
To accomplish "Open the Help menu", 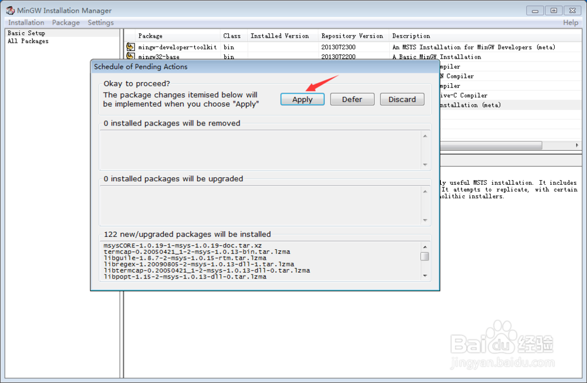I will pyautogui.click(x=571, y=22).
